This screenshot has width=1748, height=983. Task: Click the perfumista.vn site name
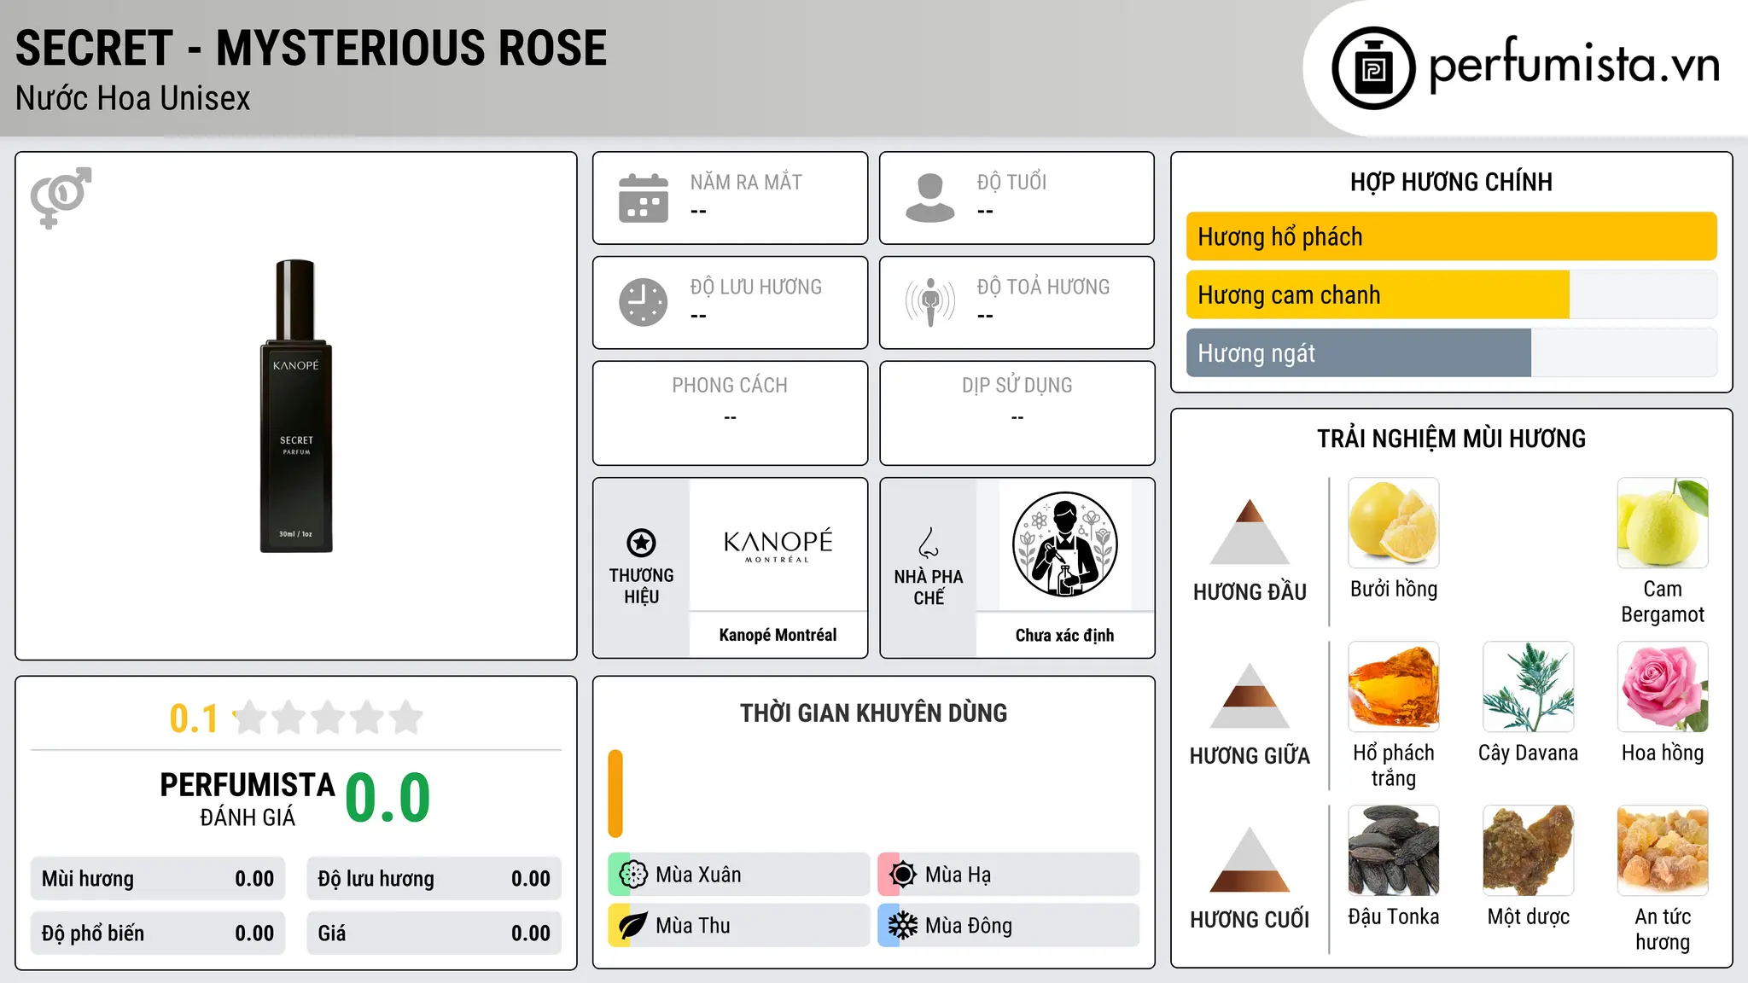tap(1574, 65)
